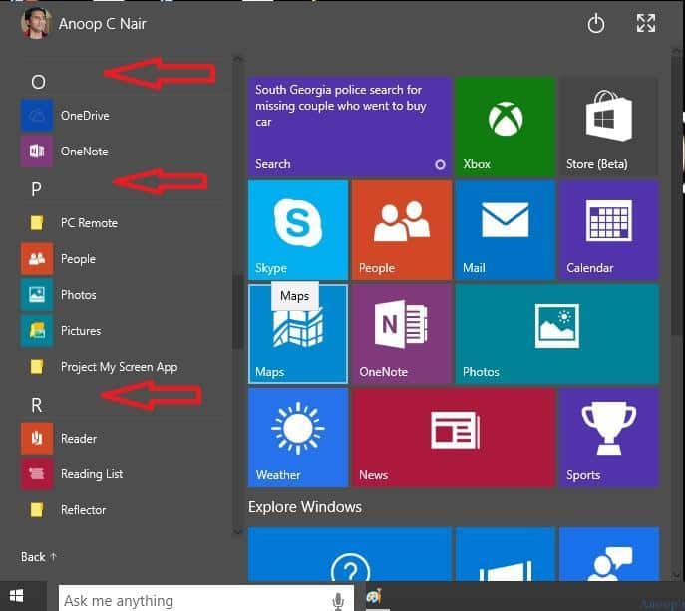Select Reflector text label
This screenshot has width=685, height=611.
[83, 510]
